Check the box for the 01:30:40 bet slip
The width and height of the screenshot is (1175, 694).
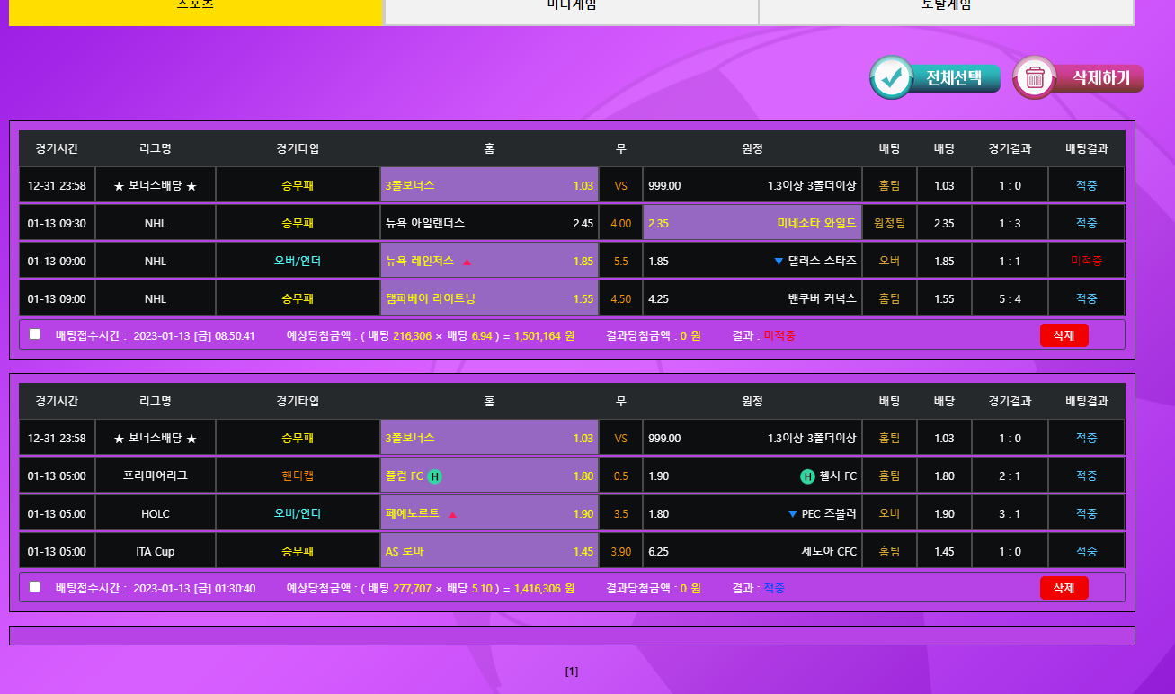tap(35, 587)
